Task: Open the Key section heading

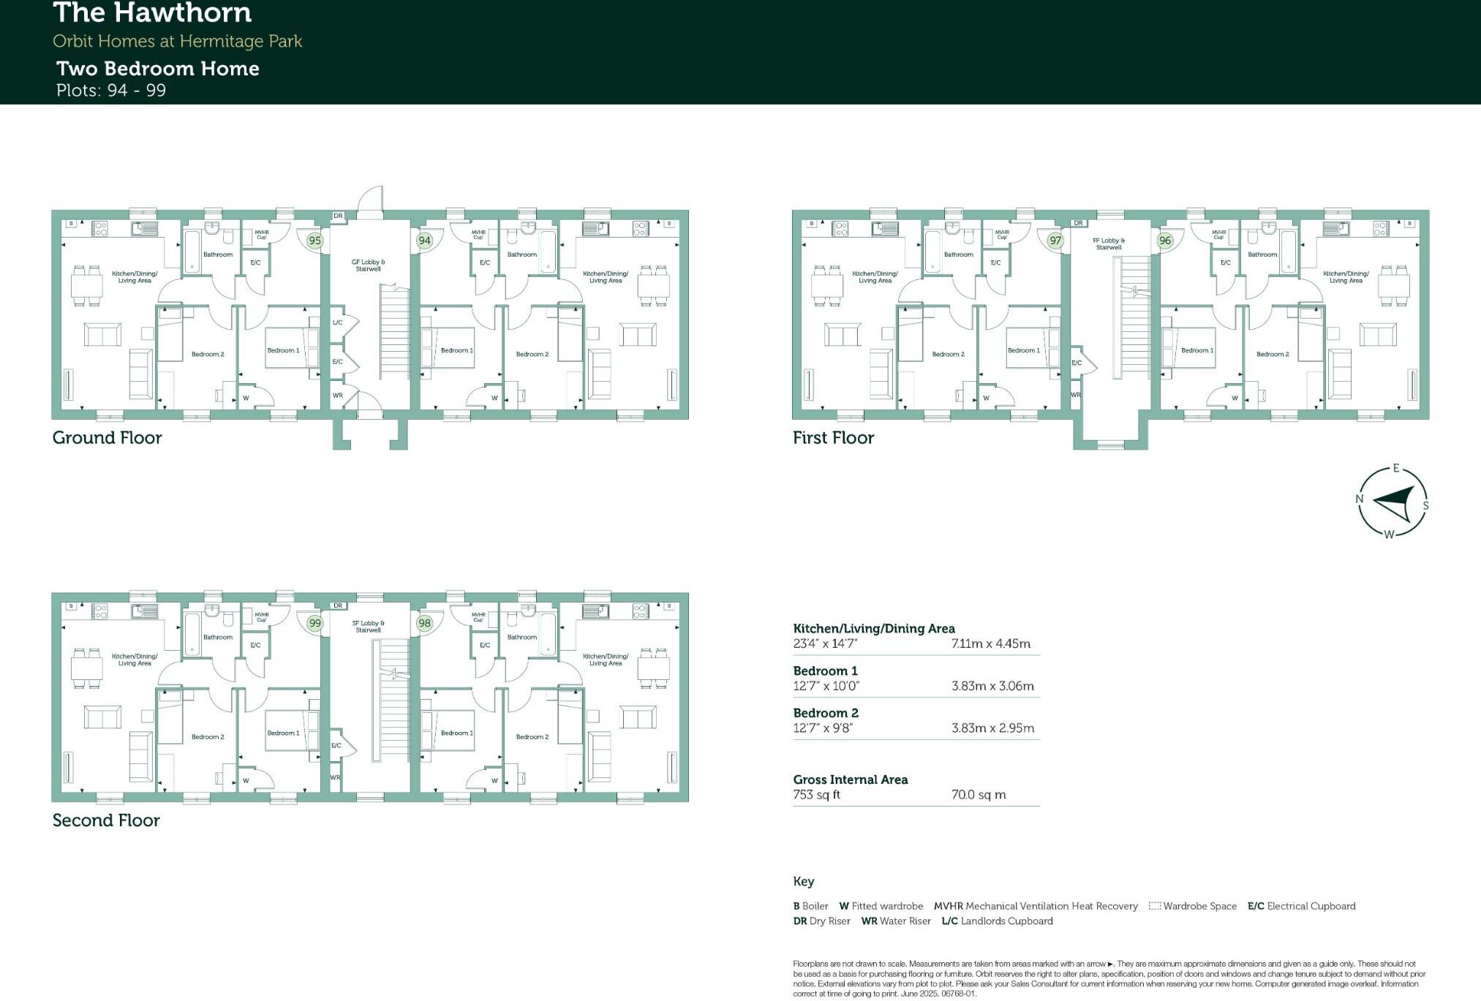Action: 804,881
